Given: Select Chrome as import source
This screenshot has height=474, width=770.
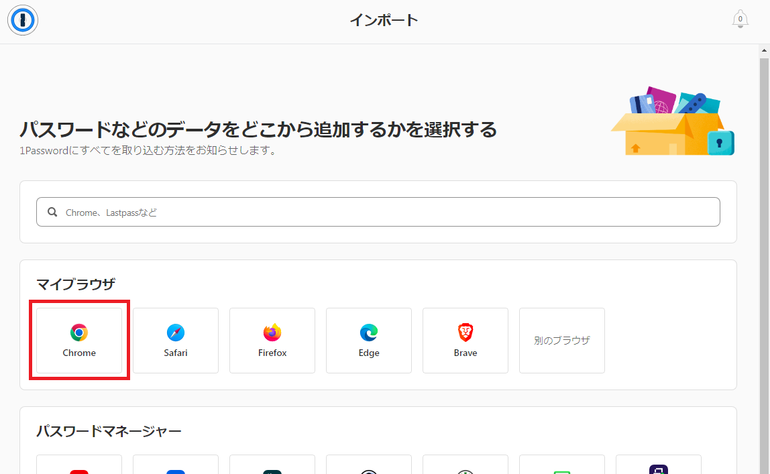Looking at the screenshot, I should pos(79,341).
